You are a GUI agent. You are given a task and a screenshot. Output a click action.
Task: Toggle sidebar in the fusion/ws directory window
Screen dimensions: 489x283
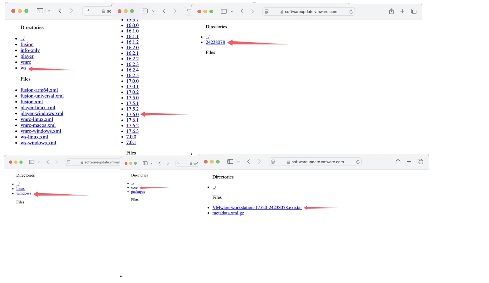40,11
